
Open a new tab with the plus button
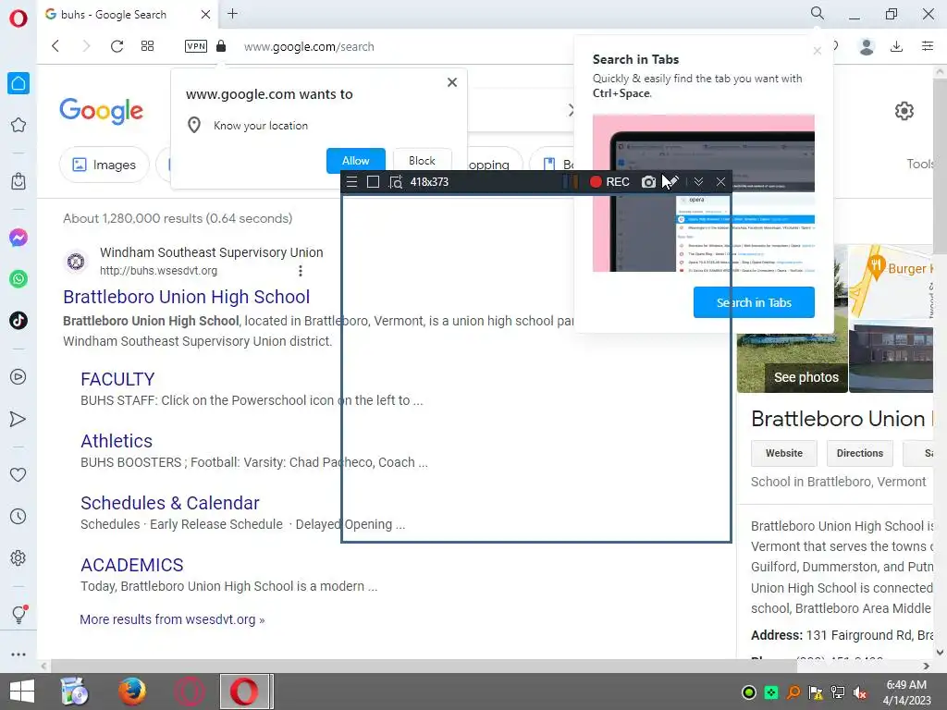pyautogui.click(x=232, y=14)
